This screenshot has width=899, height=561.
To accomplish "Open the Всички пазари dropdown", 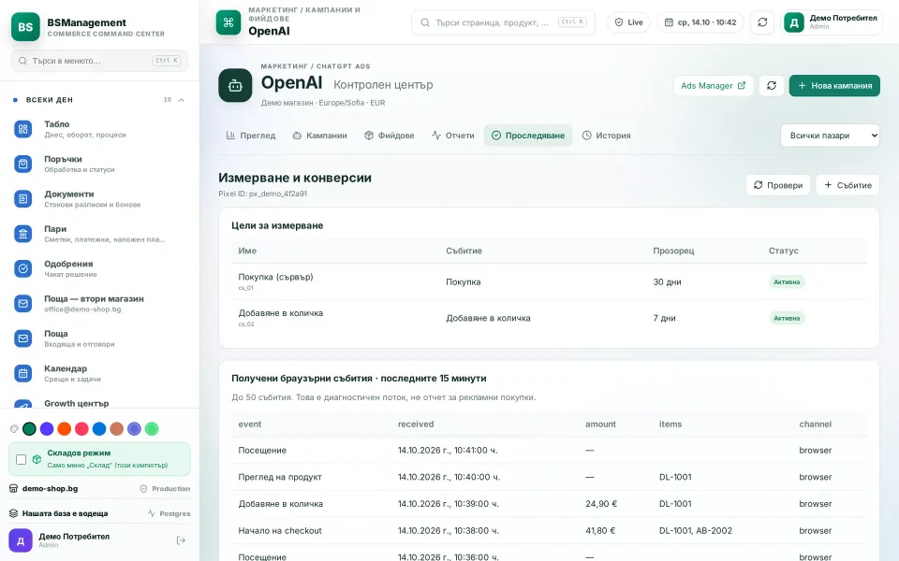I will click(830, 136).
